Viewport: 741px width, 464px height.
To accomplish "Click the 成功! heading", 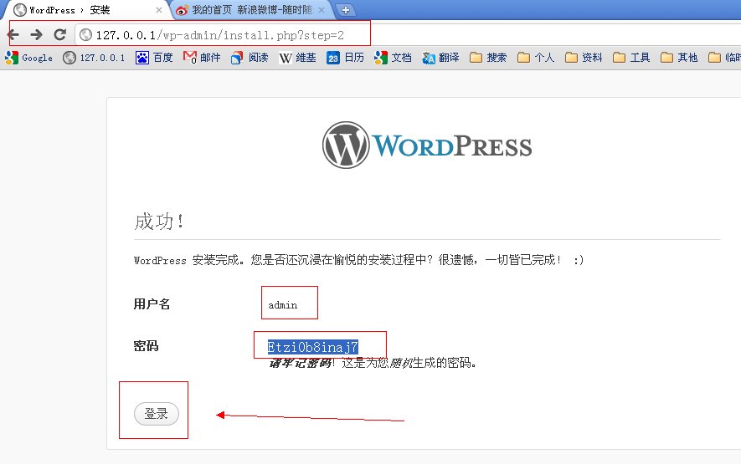I will coord(159,222).
